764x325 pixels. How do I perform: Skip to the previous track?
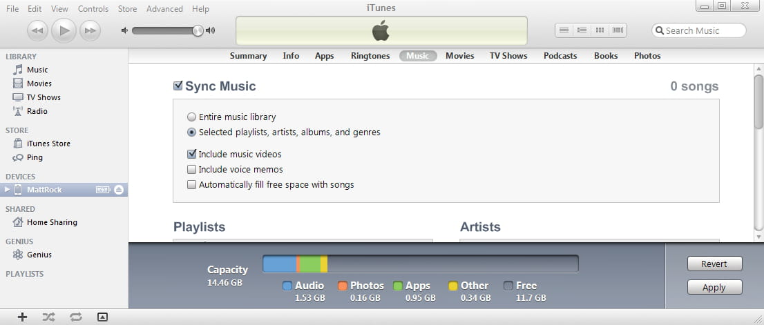[38, 30]
